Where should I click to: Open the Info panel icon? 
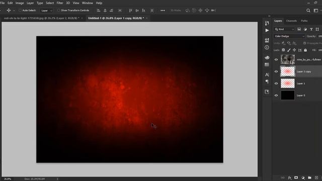(267, 47)
